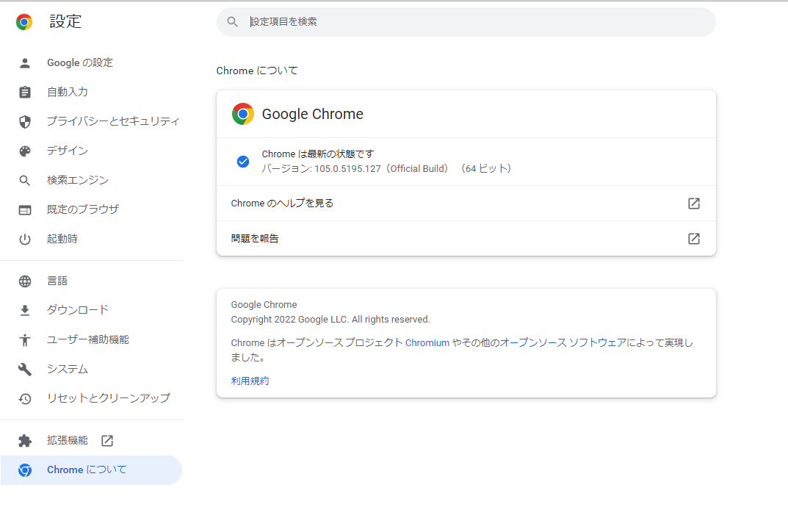Click the blue checkmark update status icon

tap(243, 162)
